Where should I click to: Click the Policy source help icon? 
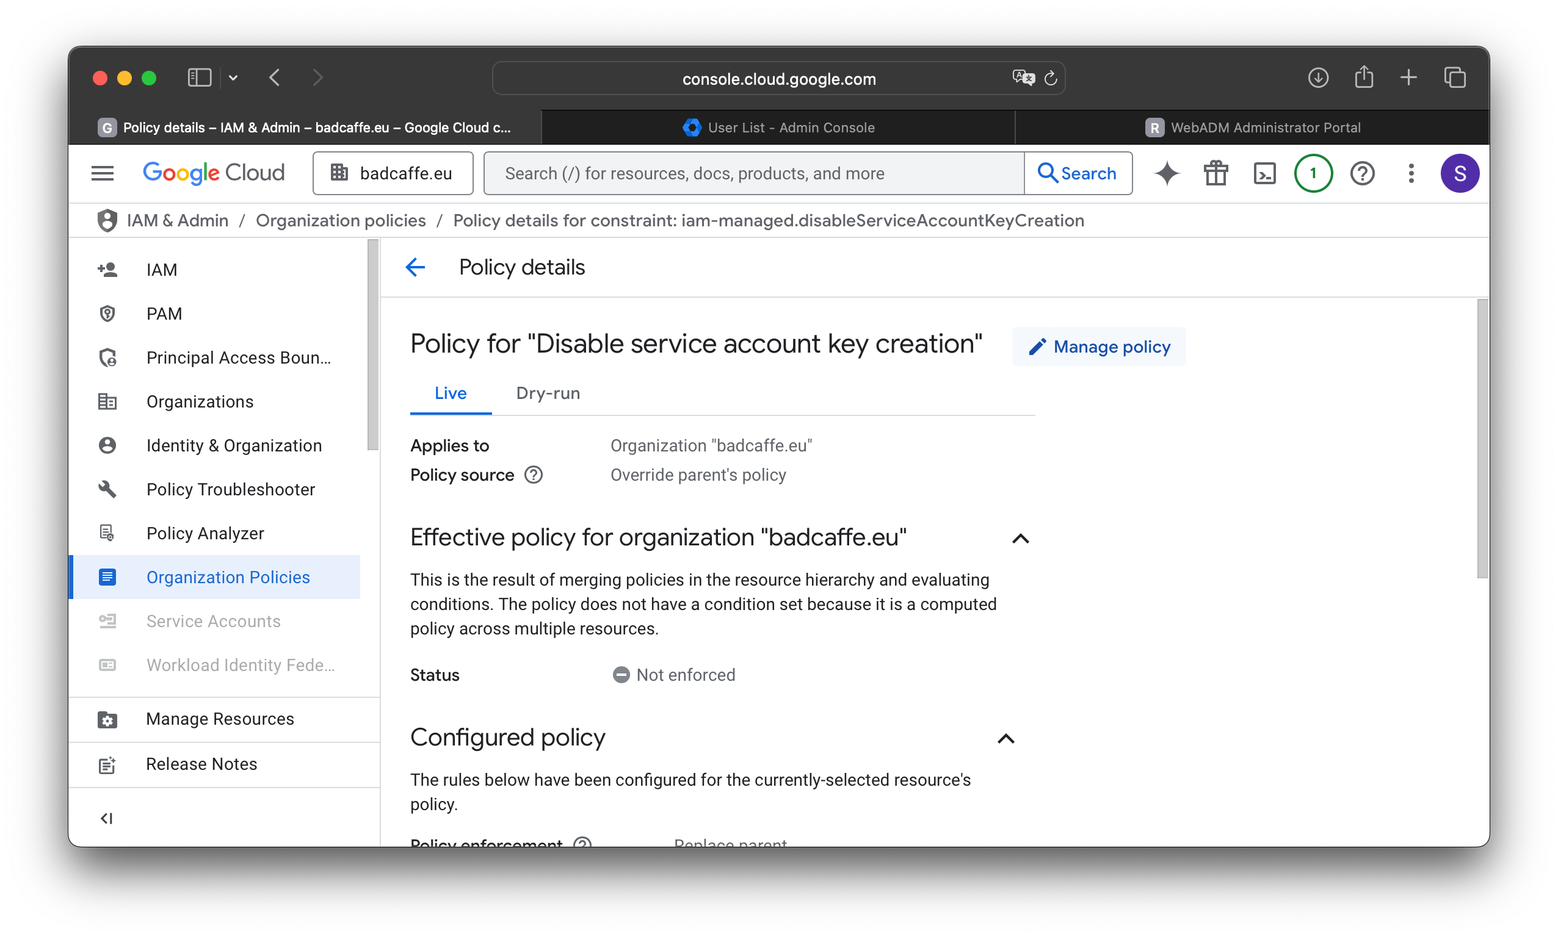pos(533,475)
